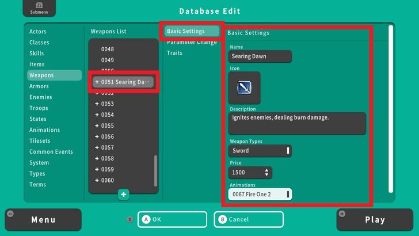The height and width of the screenshot is (236, 419).
Task: Click the green plus add-weapon button
Action: pyautogui.click(x=123, y=195)
